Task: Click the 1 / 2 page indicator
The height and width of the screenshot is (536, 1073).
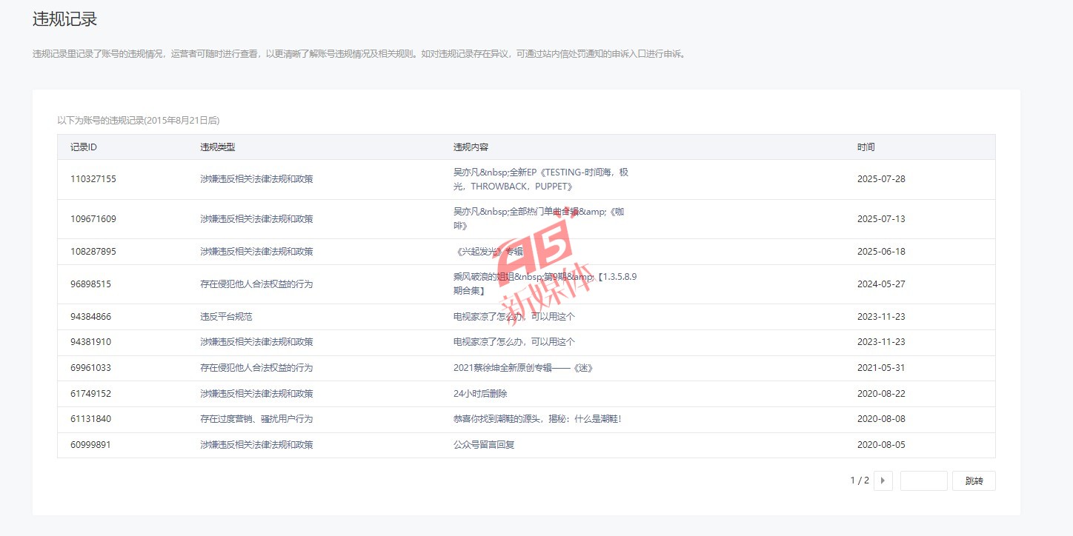Action: click(x=859, y=480)
